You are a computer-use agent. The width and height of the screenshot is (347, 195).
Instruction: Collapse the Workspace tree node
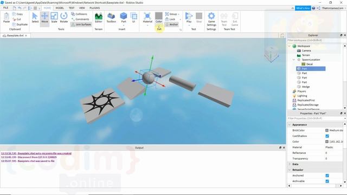[x=289, y=46]
